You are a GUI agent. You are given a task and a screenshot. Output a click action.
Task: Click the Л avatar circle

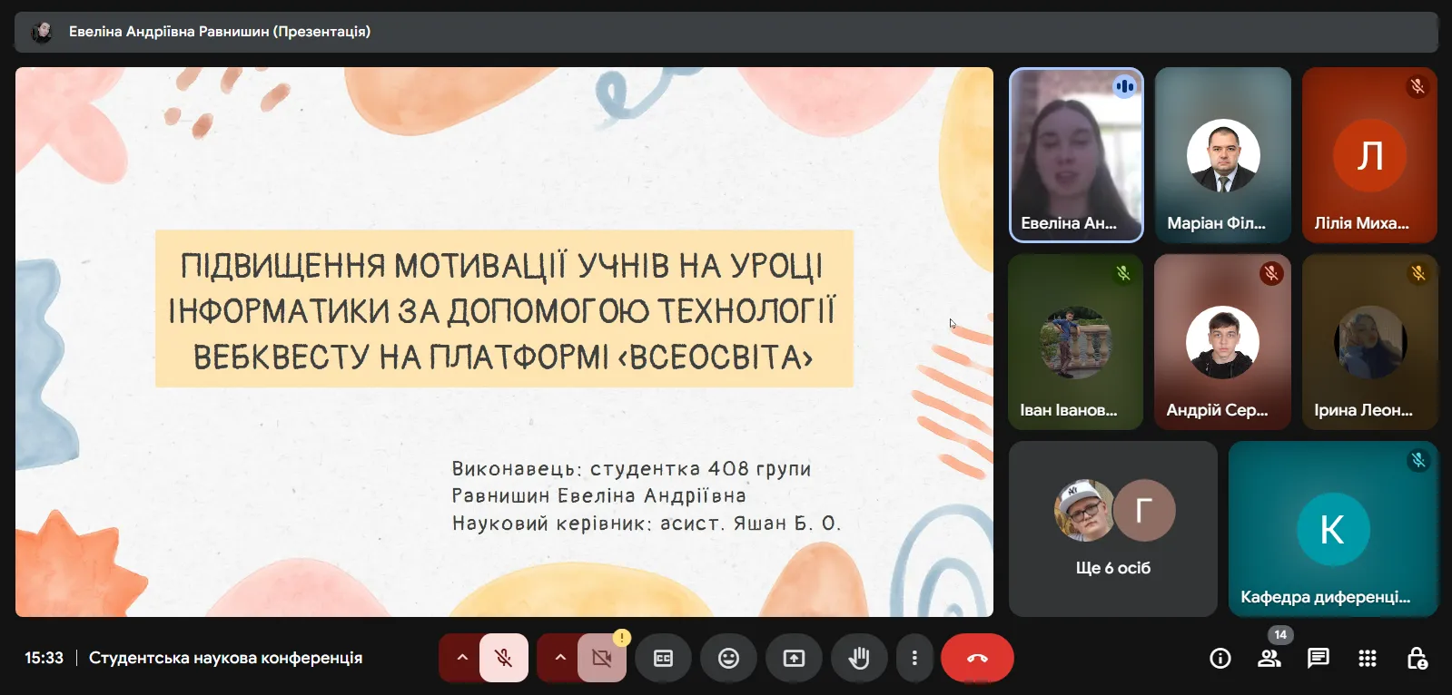point(1369,155)
